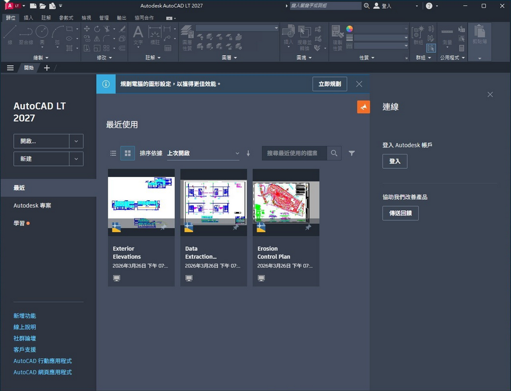The image size is (511, 391).
Task: Open the application menu arrow beside A logo
Action: [24, 6]
